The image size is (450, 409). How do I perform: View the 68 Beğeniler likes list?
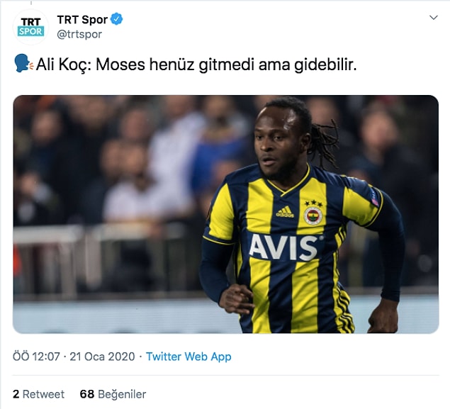(113, 394)
